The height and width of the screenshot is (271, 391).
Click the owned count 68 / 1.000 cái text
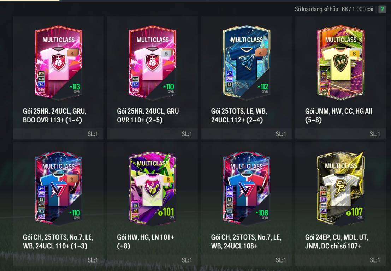(357, 9)
